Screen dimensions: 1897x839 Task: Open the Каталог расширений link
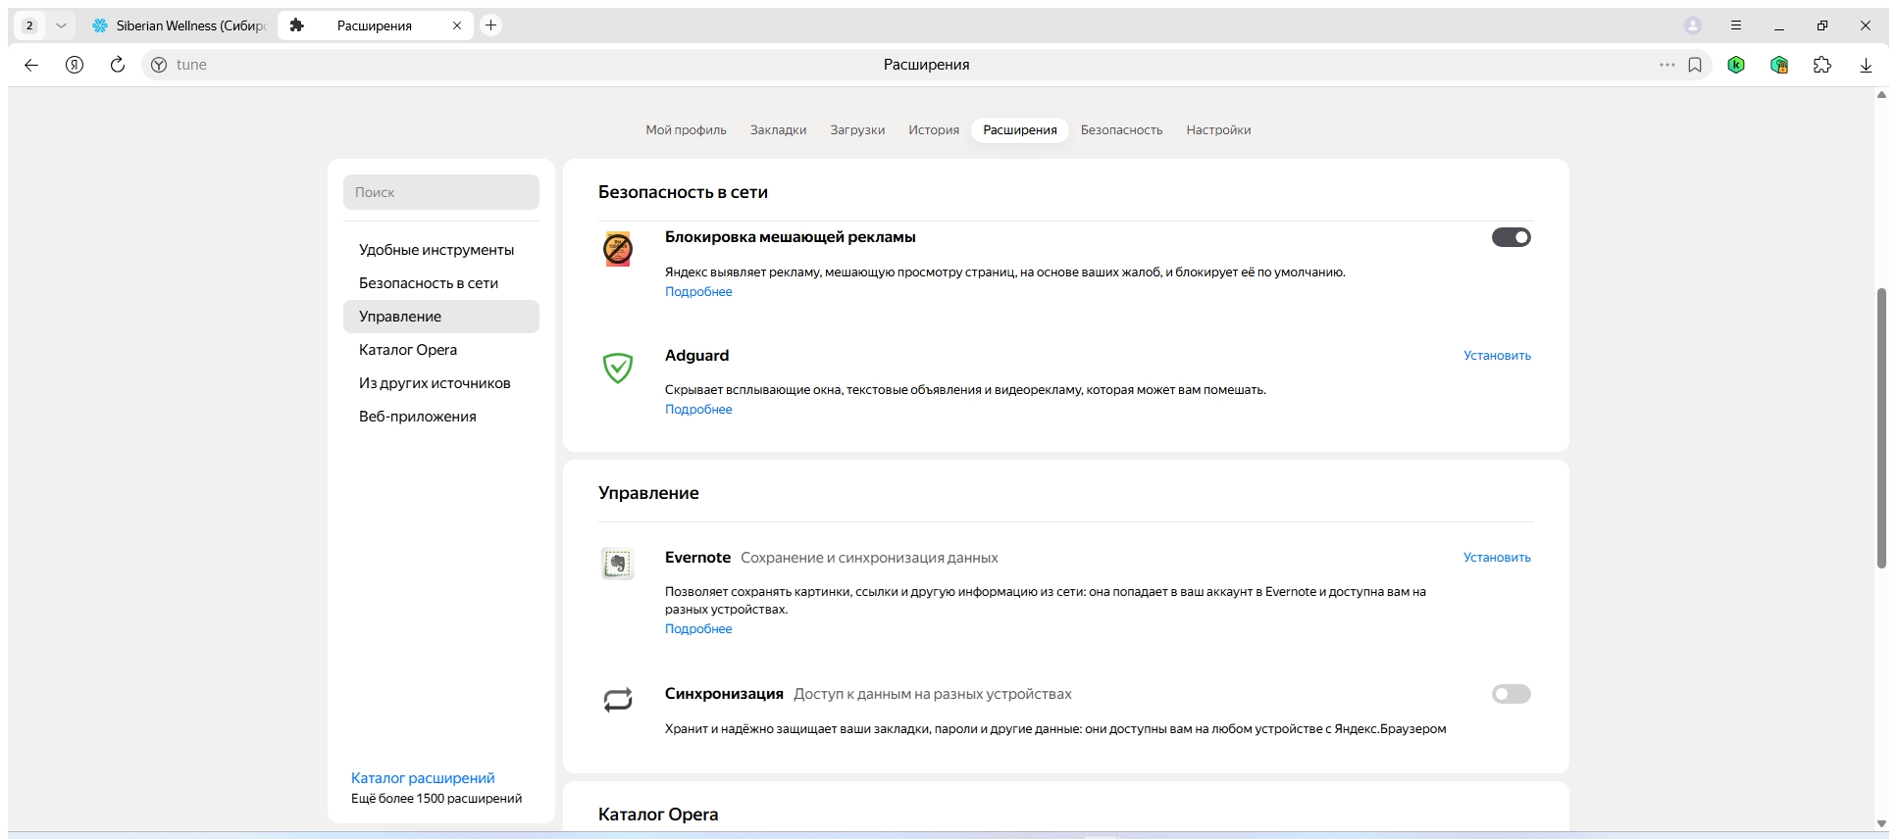(x=423, y=778)
